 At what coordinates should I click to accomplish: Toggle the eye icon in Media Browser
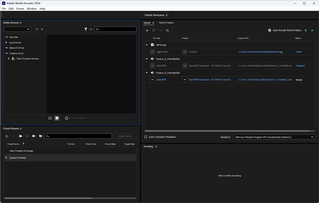point(91,29)
